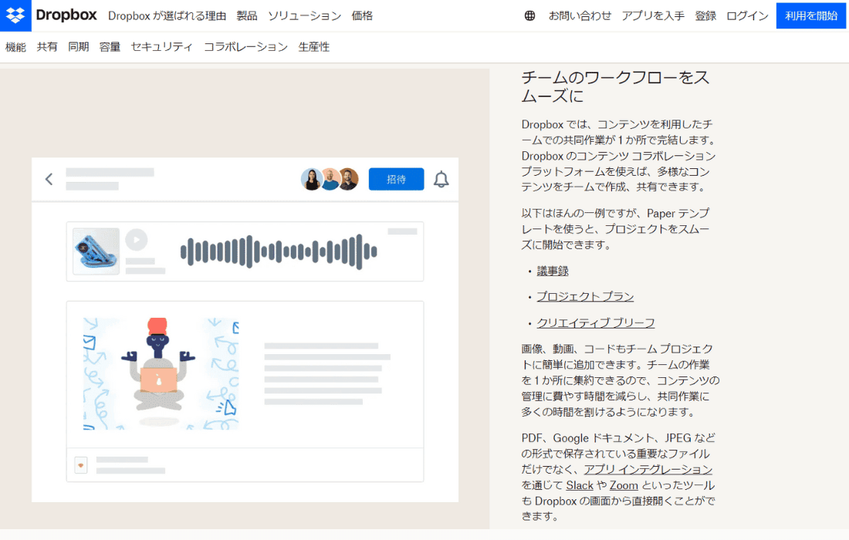Screen dimensions: 849x540
Task: Click the Slack link
Action: point(580,485)
